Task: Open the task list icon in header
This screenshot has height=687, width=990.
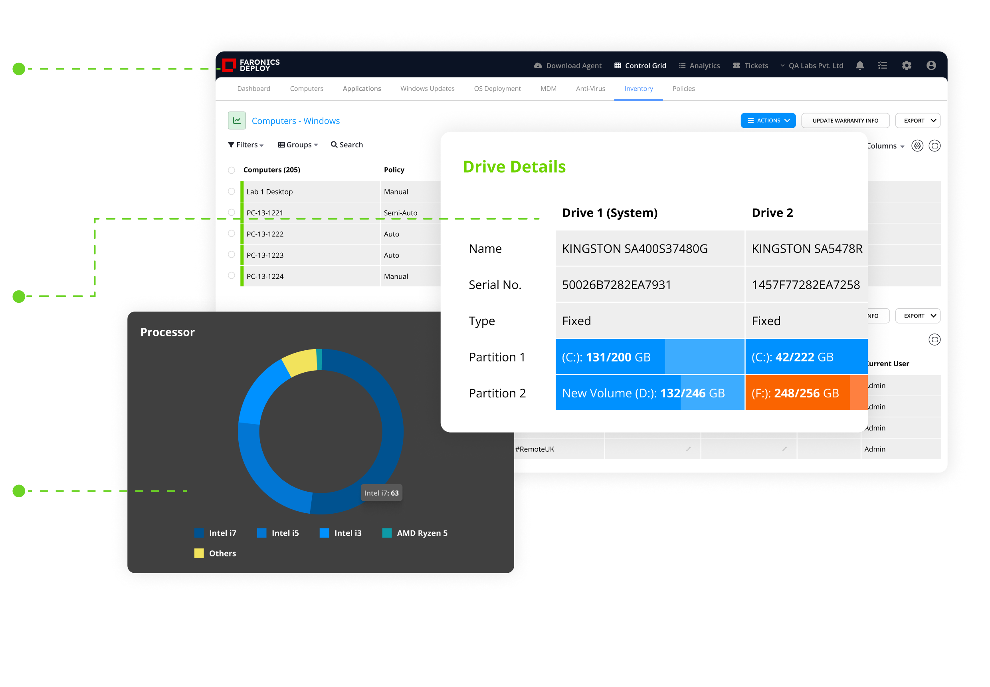Action: pos(882,66)
